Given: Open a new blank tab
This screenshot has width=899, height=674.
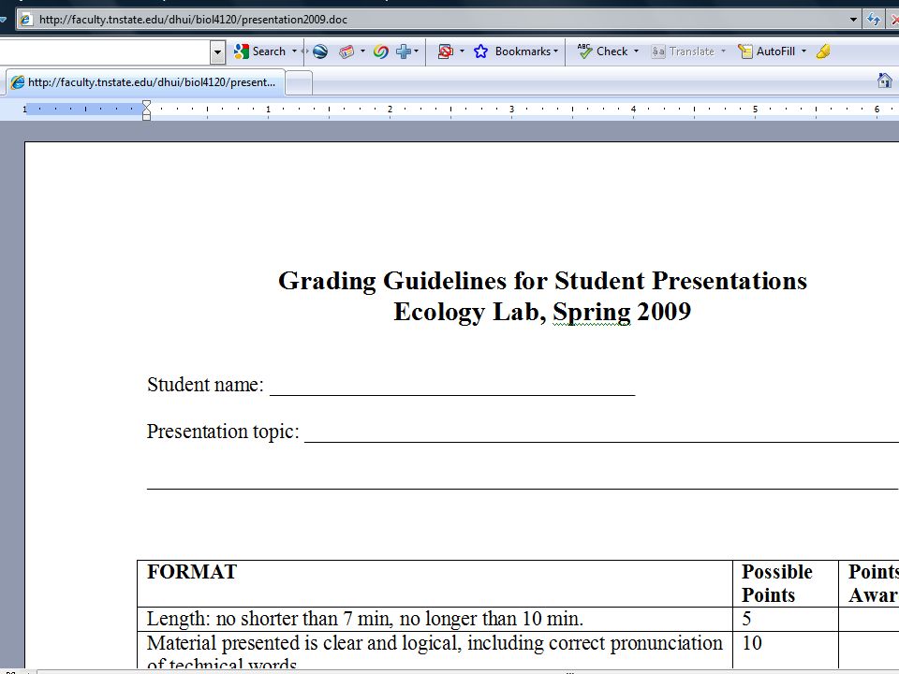Looking at the screenshot, I should [x=299, y=82].
